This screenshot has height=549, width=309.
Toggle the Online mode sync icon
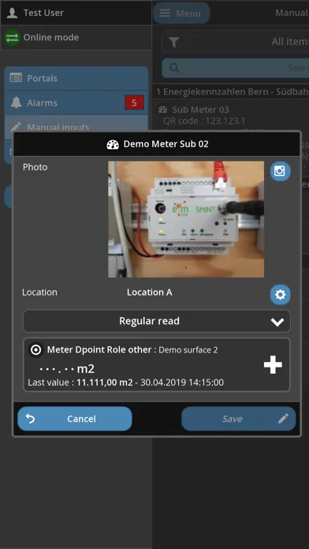click(13, 37)
